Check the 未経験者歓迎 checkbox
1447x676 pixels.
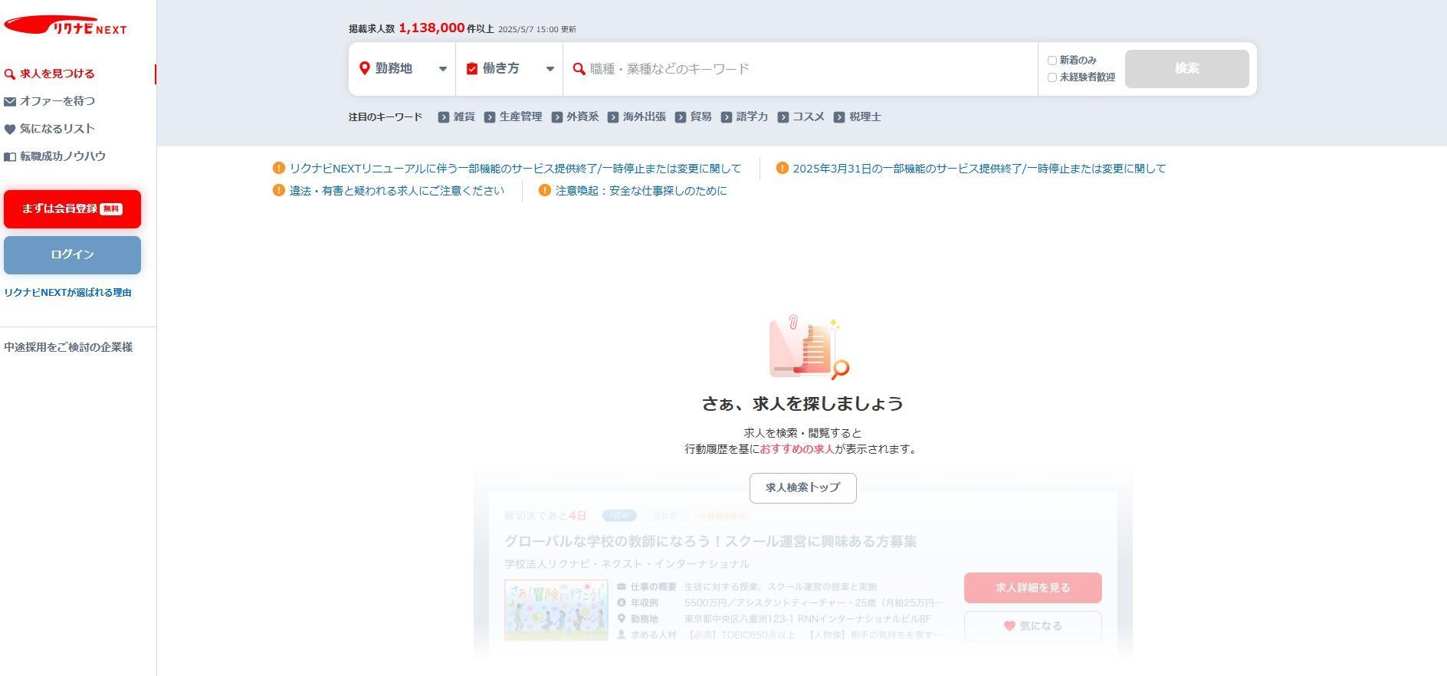(x=1052, y=77)
